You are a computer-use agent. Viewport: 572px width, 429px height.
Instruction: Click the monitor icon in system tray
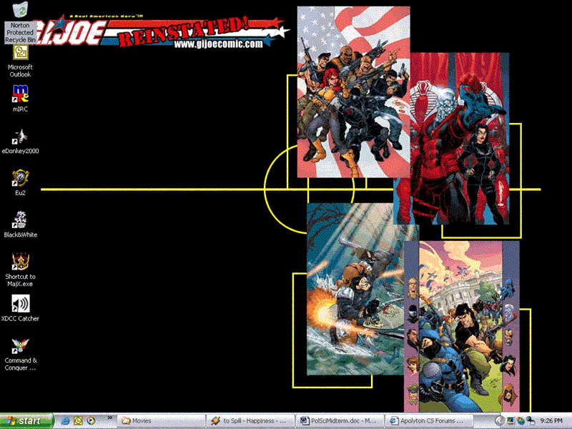[511, 421]
